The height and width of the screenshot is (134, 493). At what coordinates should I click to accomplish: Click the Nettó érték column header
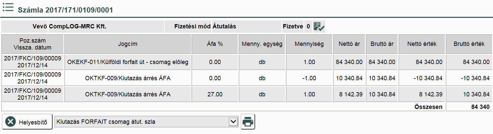coord(422,44)
